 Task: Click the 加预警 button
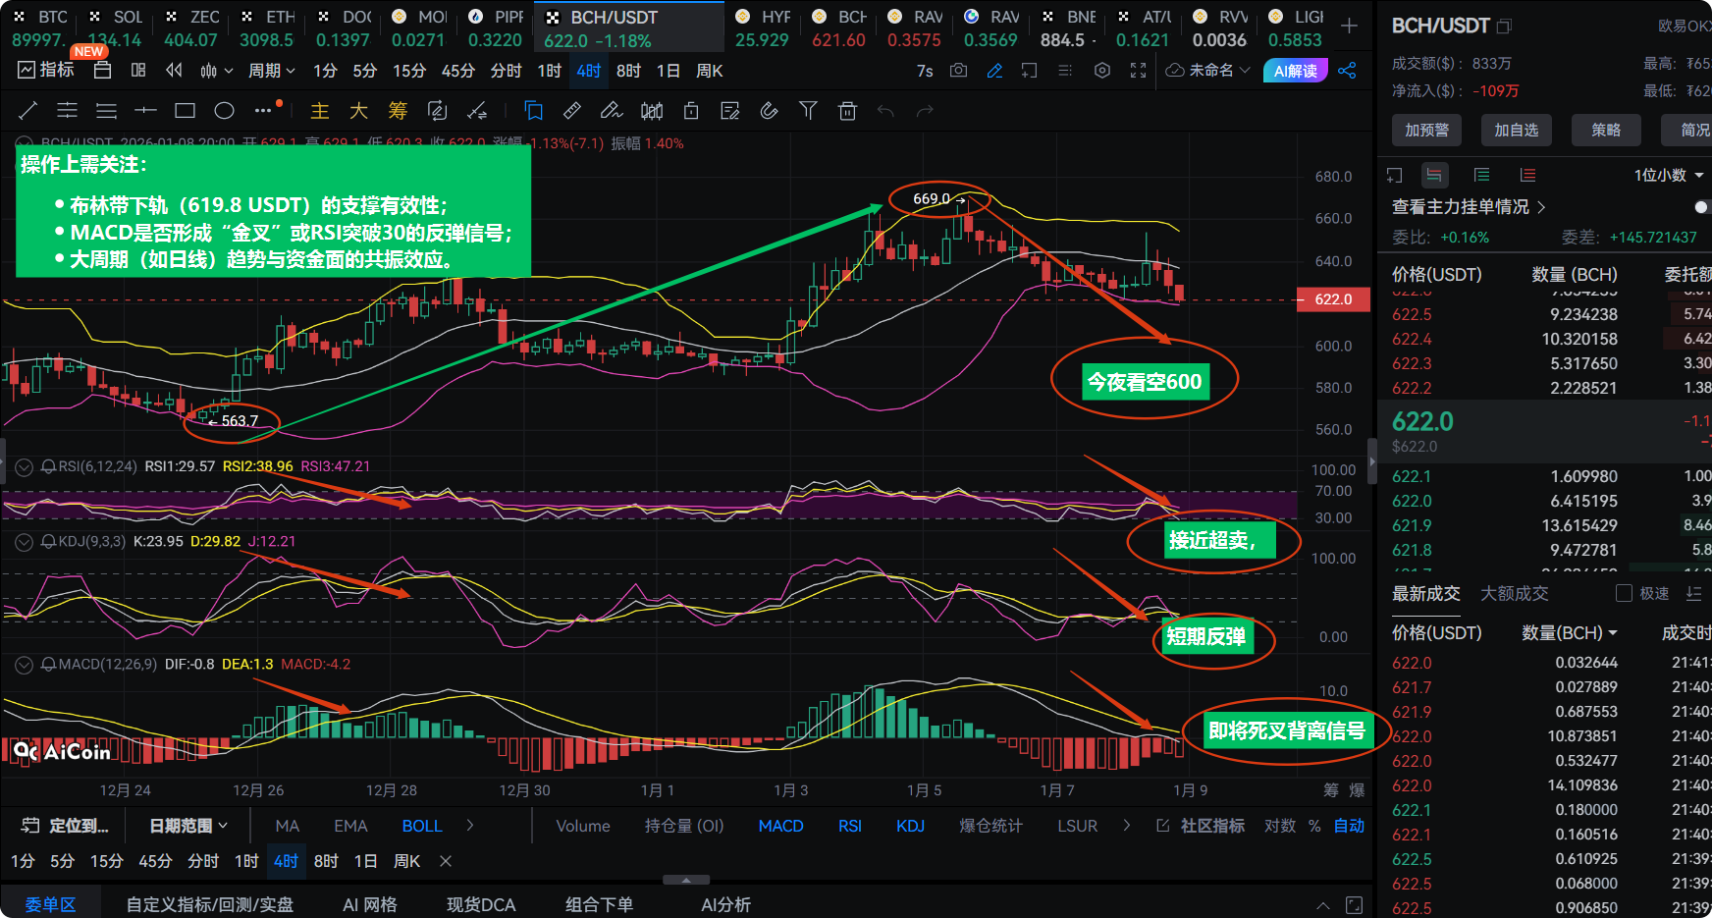[x=1426, y=130]
